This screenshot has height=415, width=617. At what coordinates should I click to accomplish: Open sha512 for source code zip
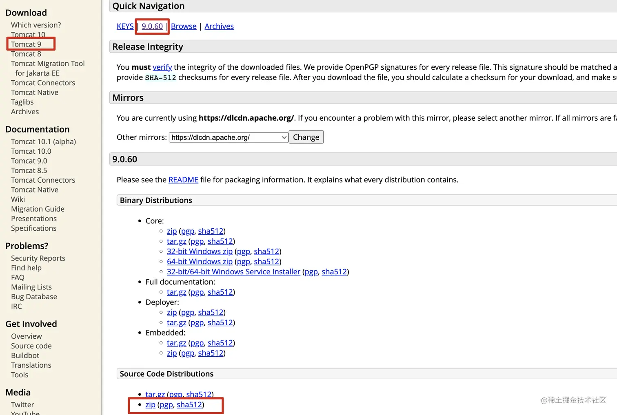189,405
